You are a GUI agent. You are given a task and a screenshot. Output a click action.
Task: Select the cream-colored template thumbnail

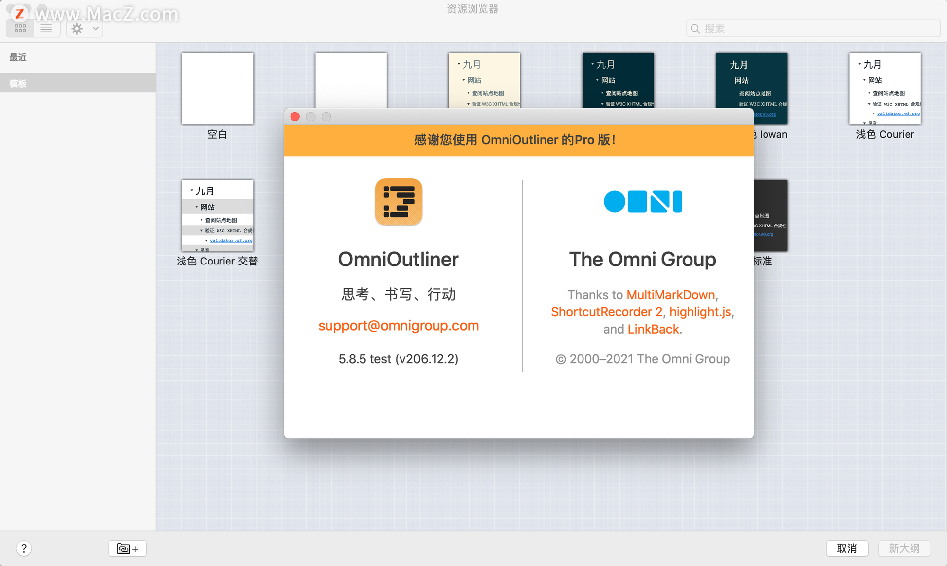coord(484,80)
